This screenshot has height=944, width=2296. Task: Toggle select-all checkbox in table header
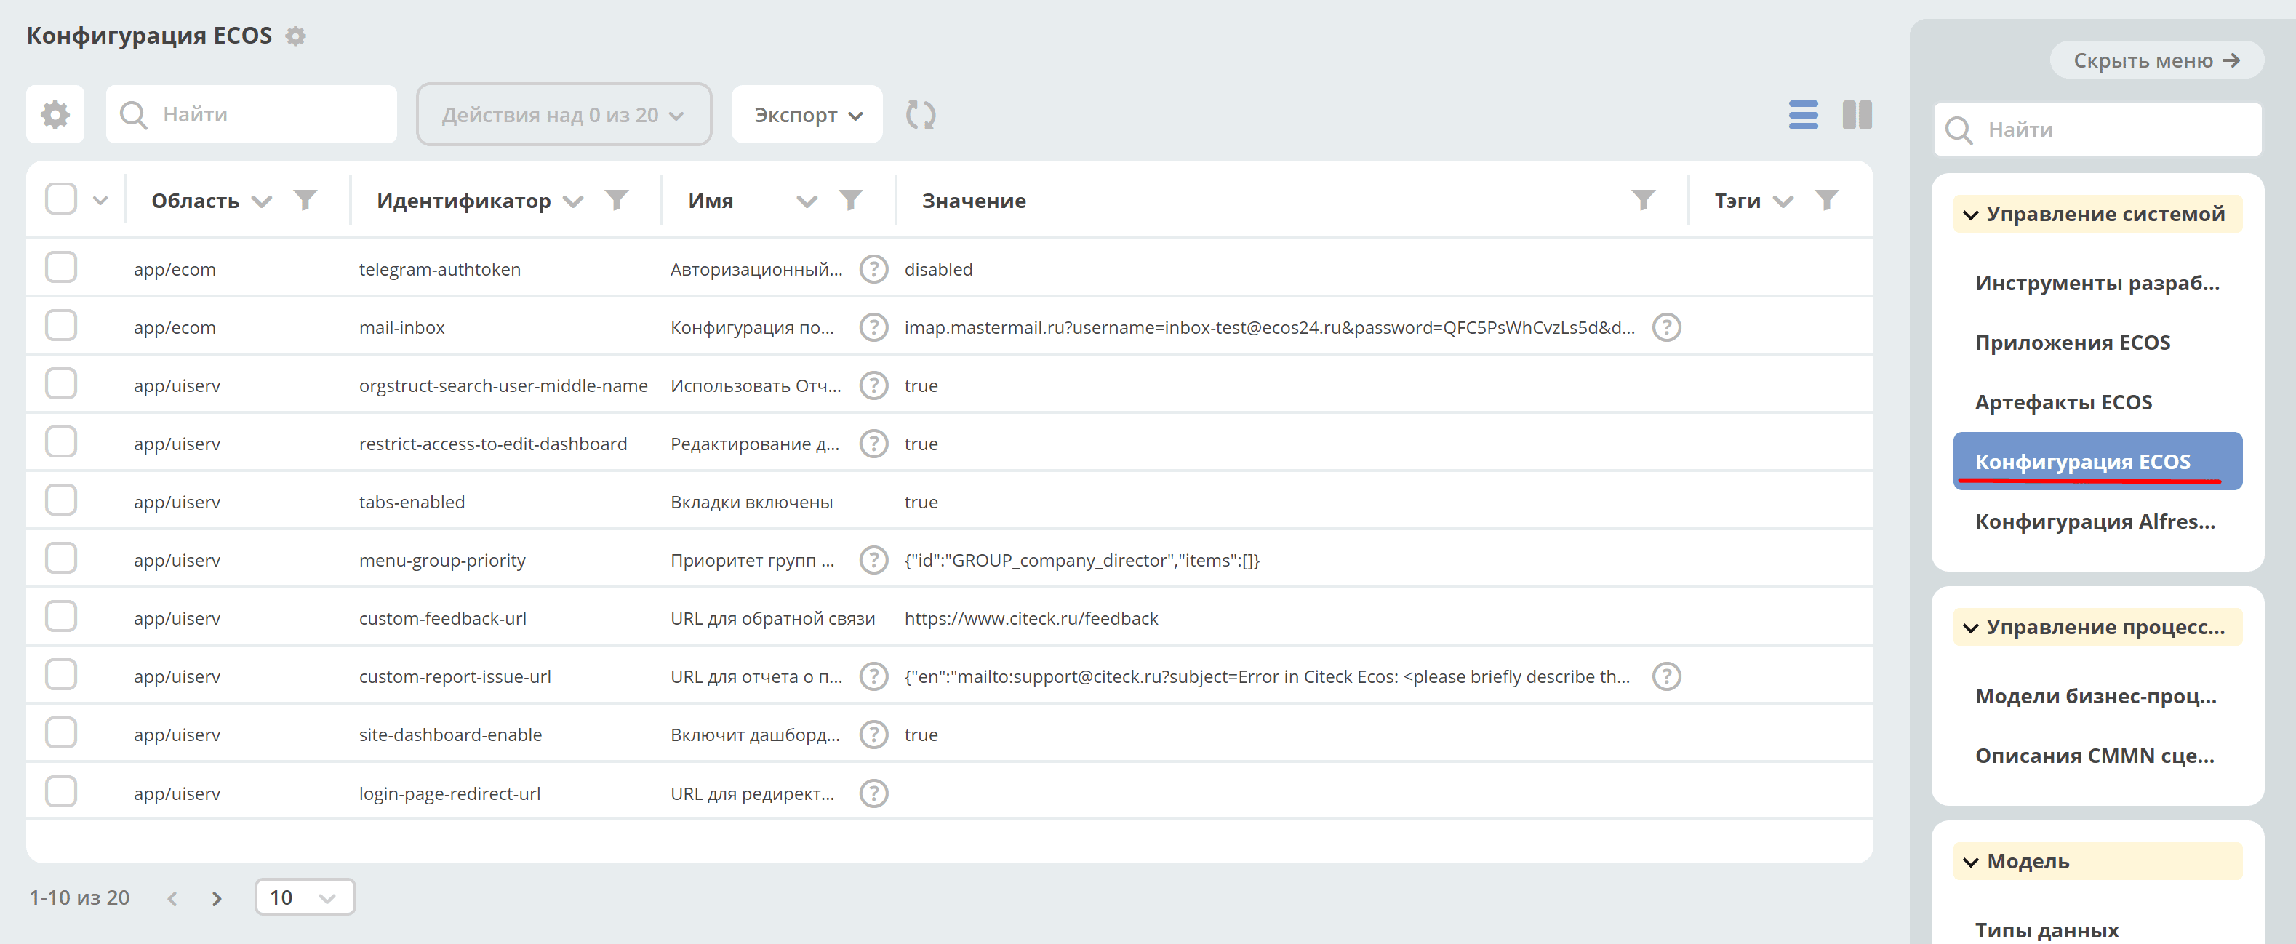point(60,199)
